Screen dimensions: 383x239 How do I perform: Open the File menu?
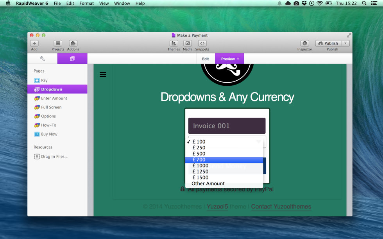(x=57, y=3)
